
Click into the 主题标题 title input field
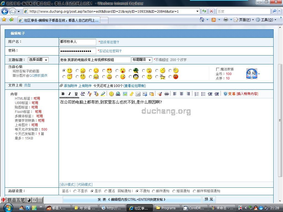click(95, 60)
